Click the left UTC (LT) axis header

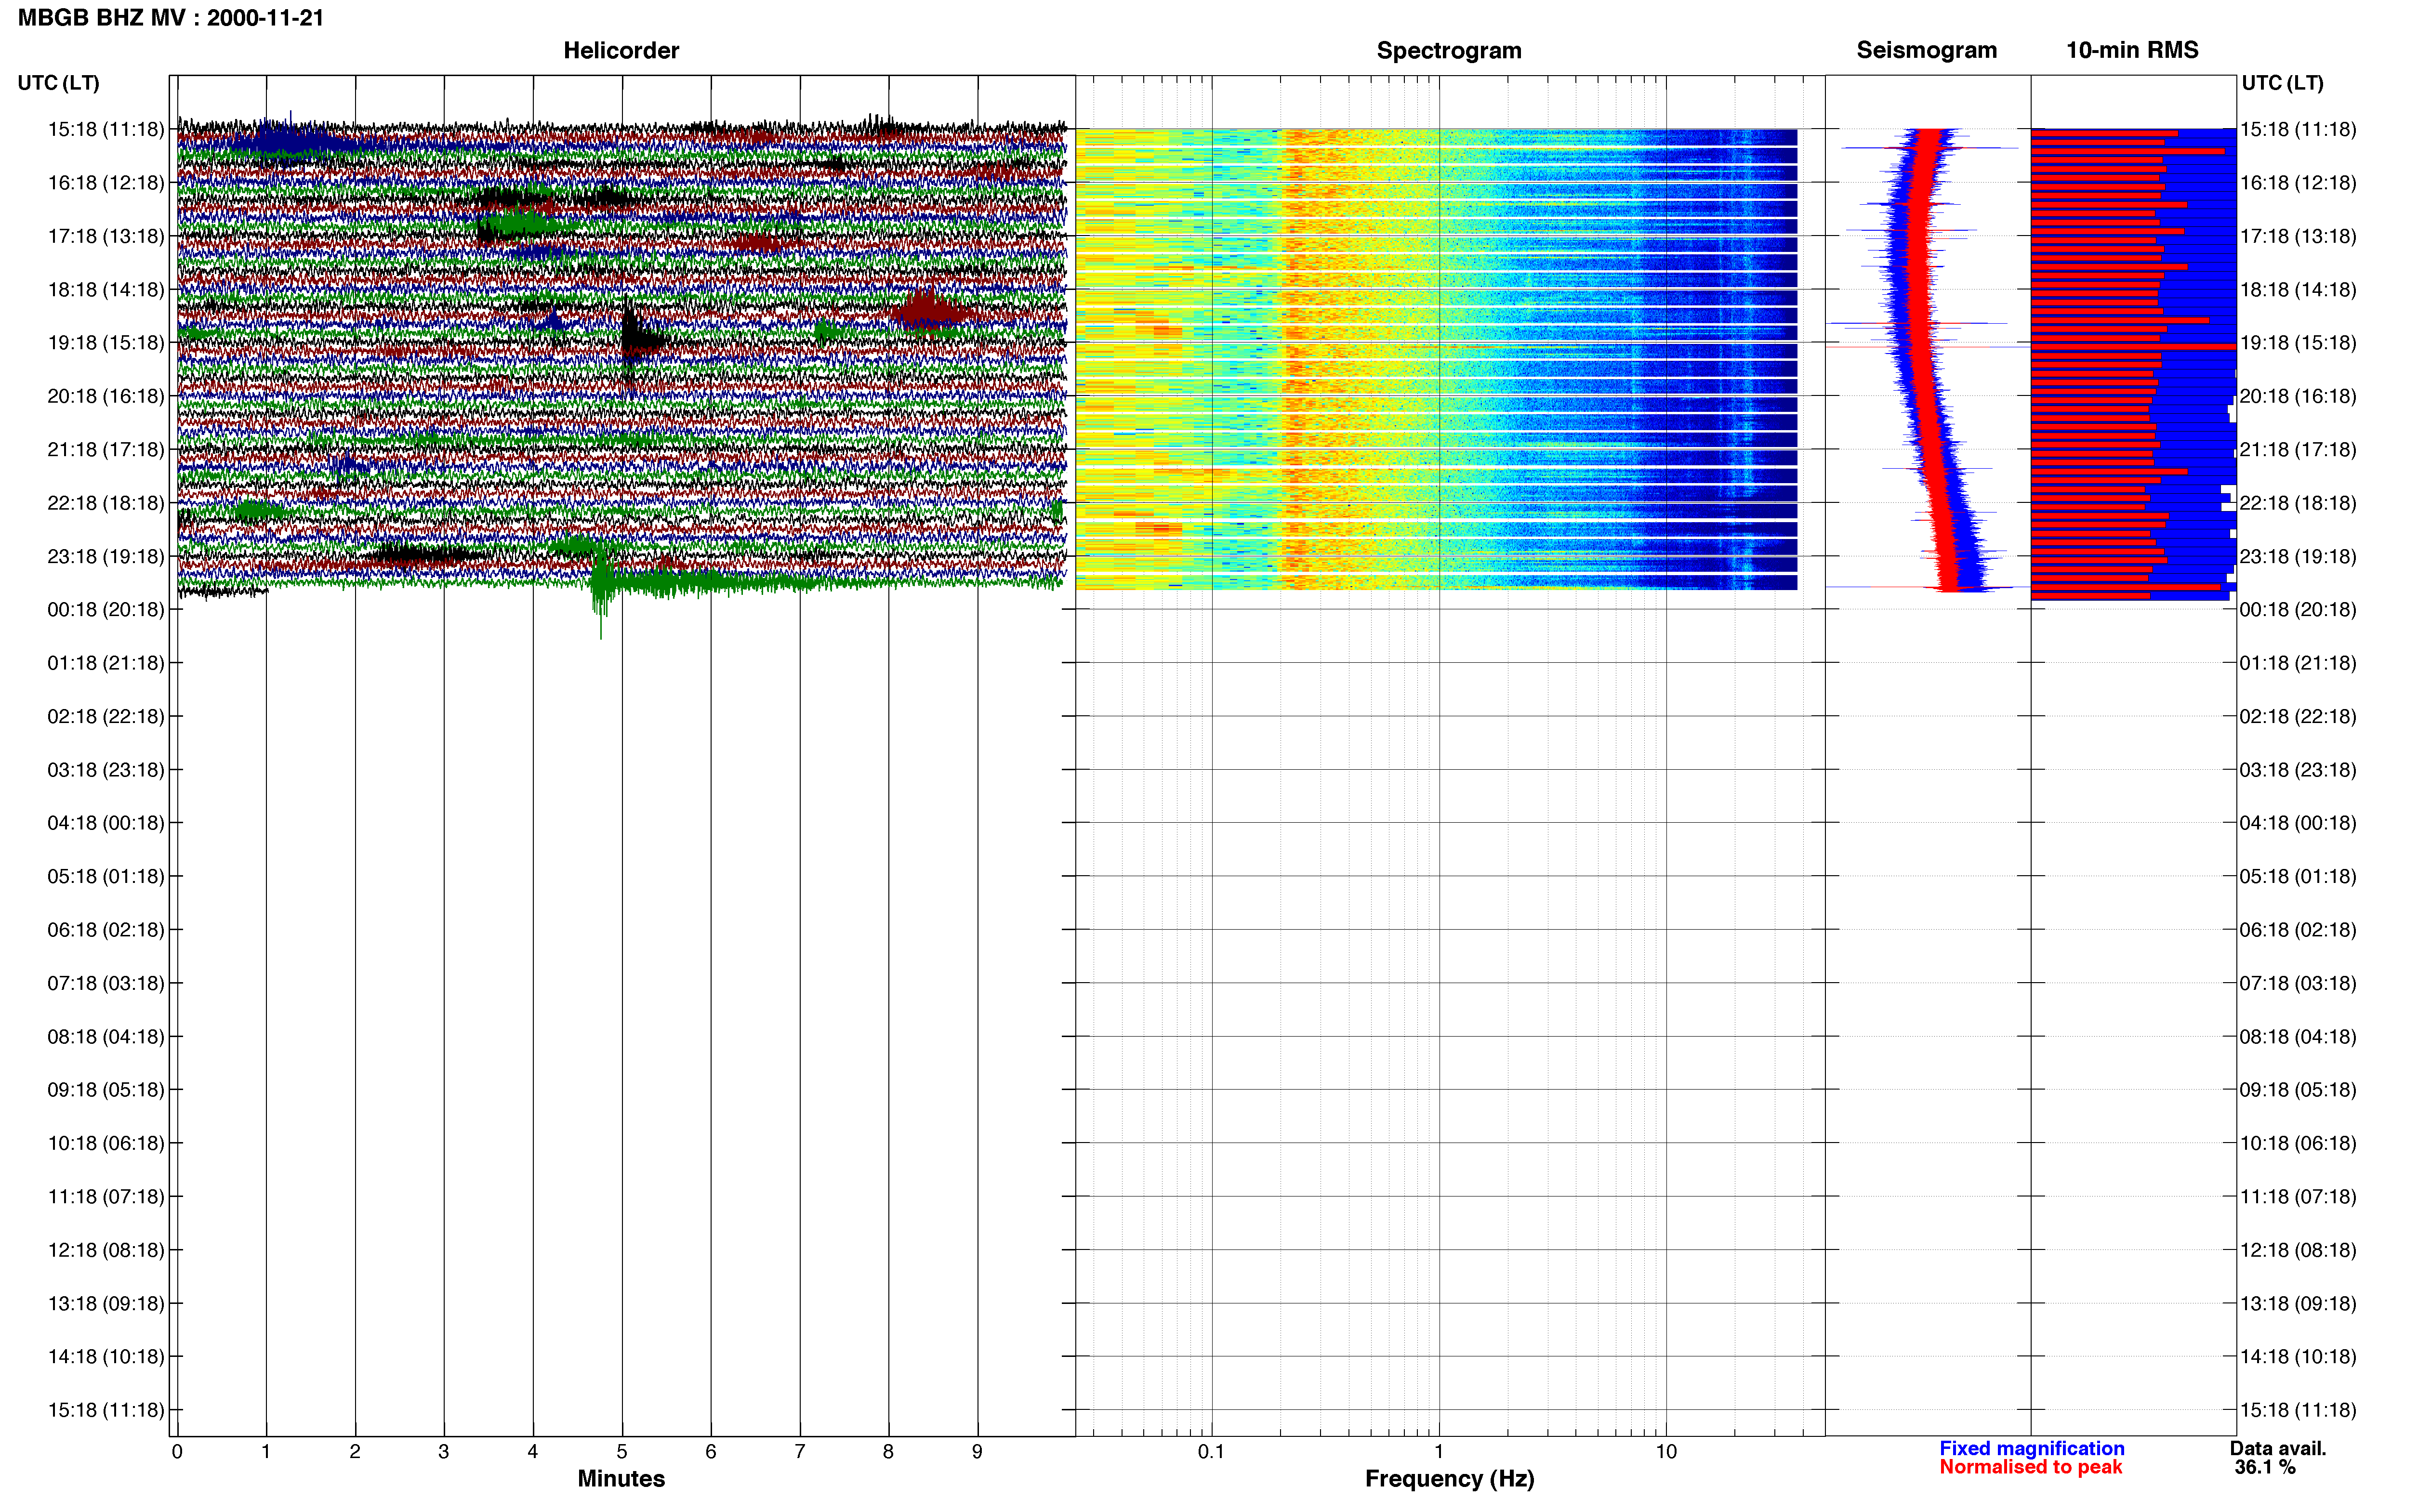coord(59,83)
